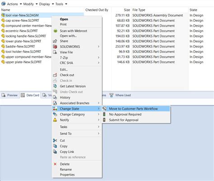Click the lower plate-New.SLDPRT file icon
The width and height of the screenshot is (214, 181).
click(x=3, y=41)
